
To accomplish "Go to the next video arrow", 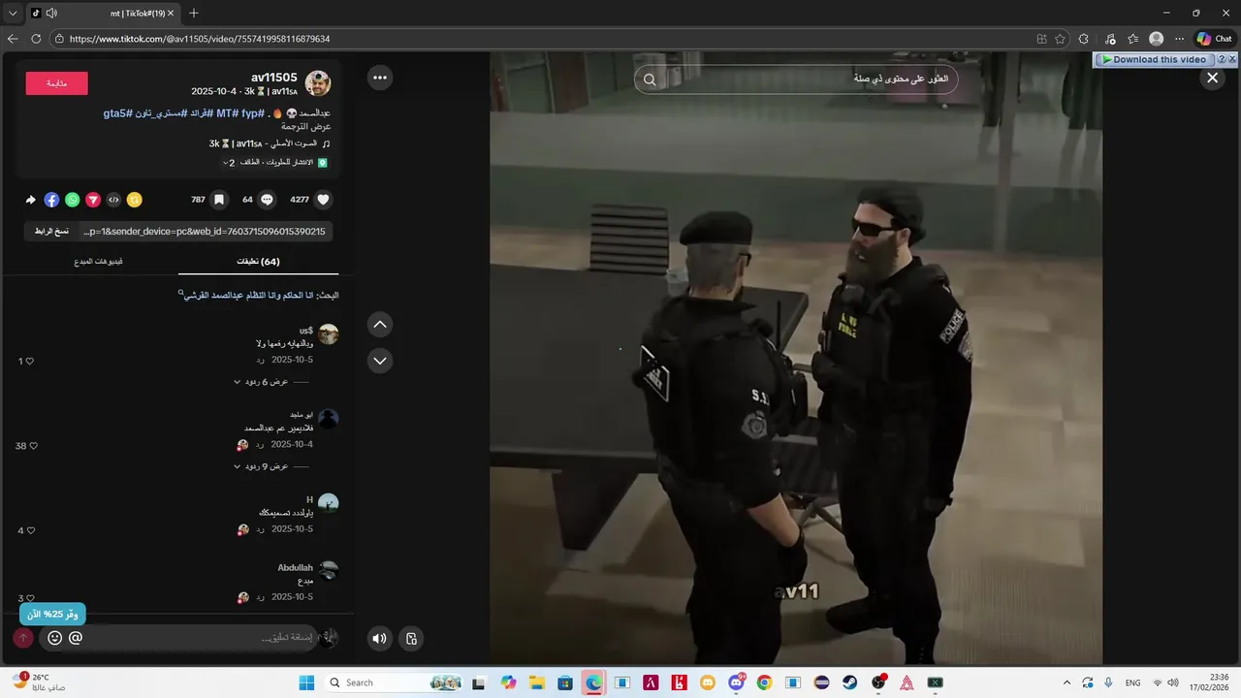I will click(380, 361).
